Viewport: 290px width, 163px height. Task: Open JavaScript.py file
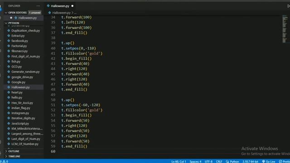[x=20, y=124]
